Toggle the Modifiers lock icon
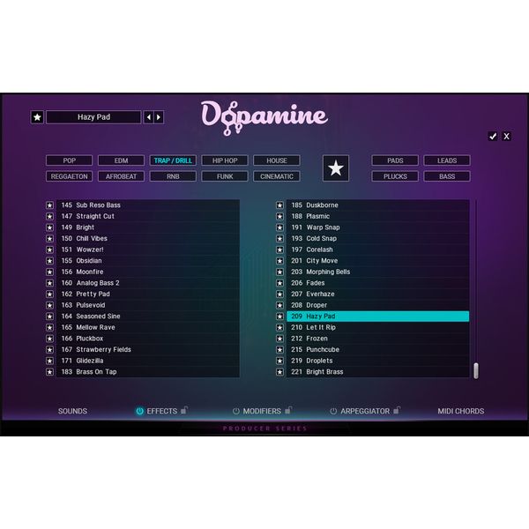Image resolution: width=529 pixels, height=529 pixels. pyautogui.click(x=288, y=410)
